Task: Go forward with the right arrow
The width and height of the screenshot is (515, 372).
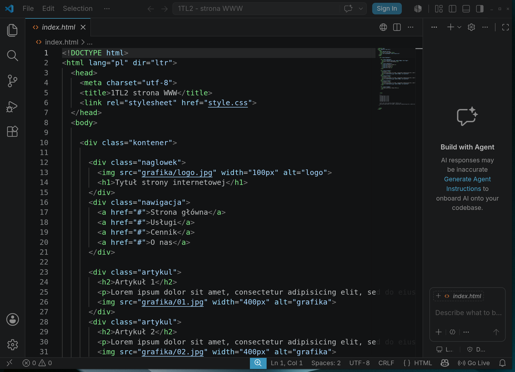Action: (x=164, y=9)
